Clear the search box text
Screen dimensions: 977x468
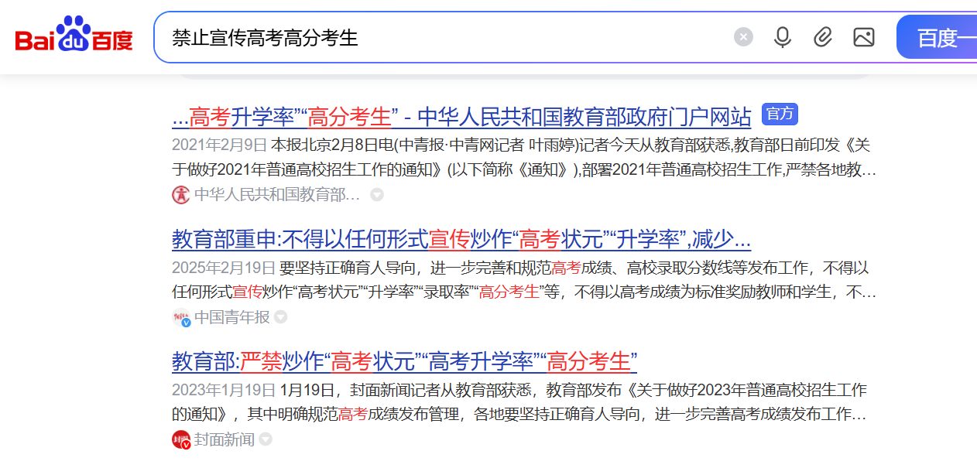(743, 37)
